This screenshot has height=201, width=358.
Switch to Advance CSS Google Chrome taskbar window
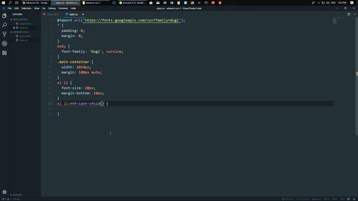pyautogui.click(x=36, y=3)
